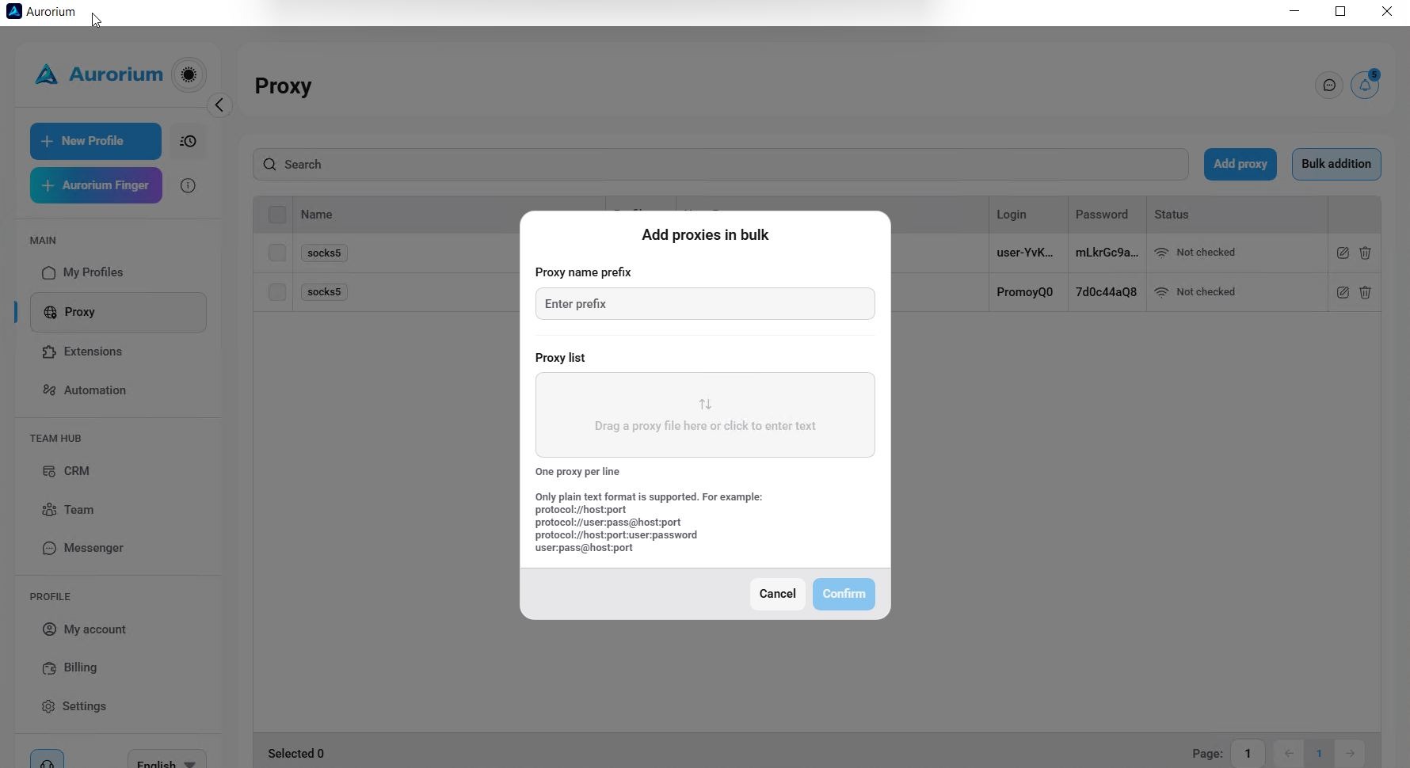Check the first socks5 row checkbox
This screenshot has height=768, width=1410.
[277, 253]
